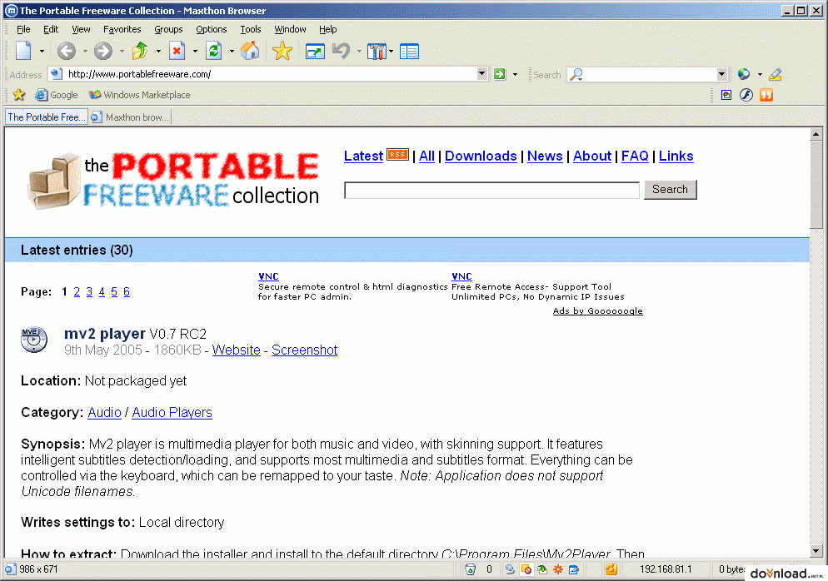Click the vertical scrollbar up arrow
828x581 pixels.
816,134
